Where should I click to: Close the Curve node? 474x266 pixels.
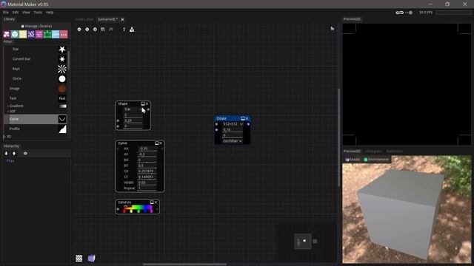[161, 143]
